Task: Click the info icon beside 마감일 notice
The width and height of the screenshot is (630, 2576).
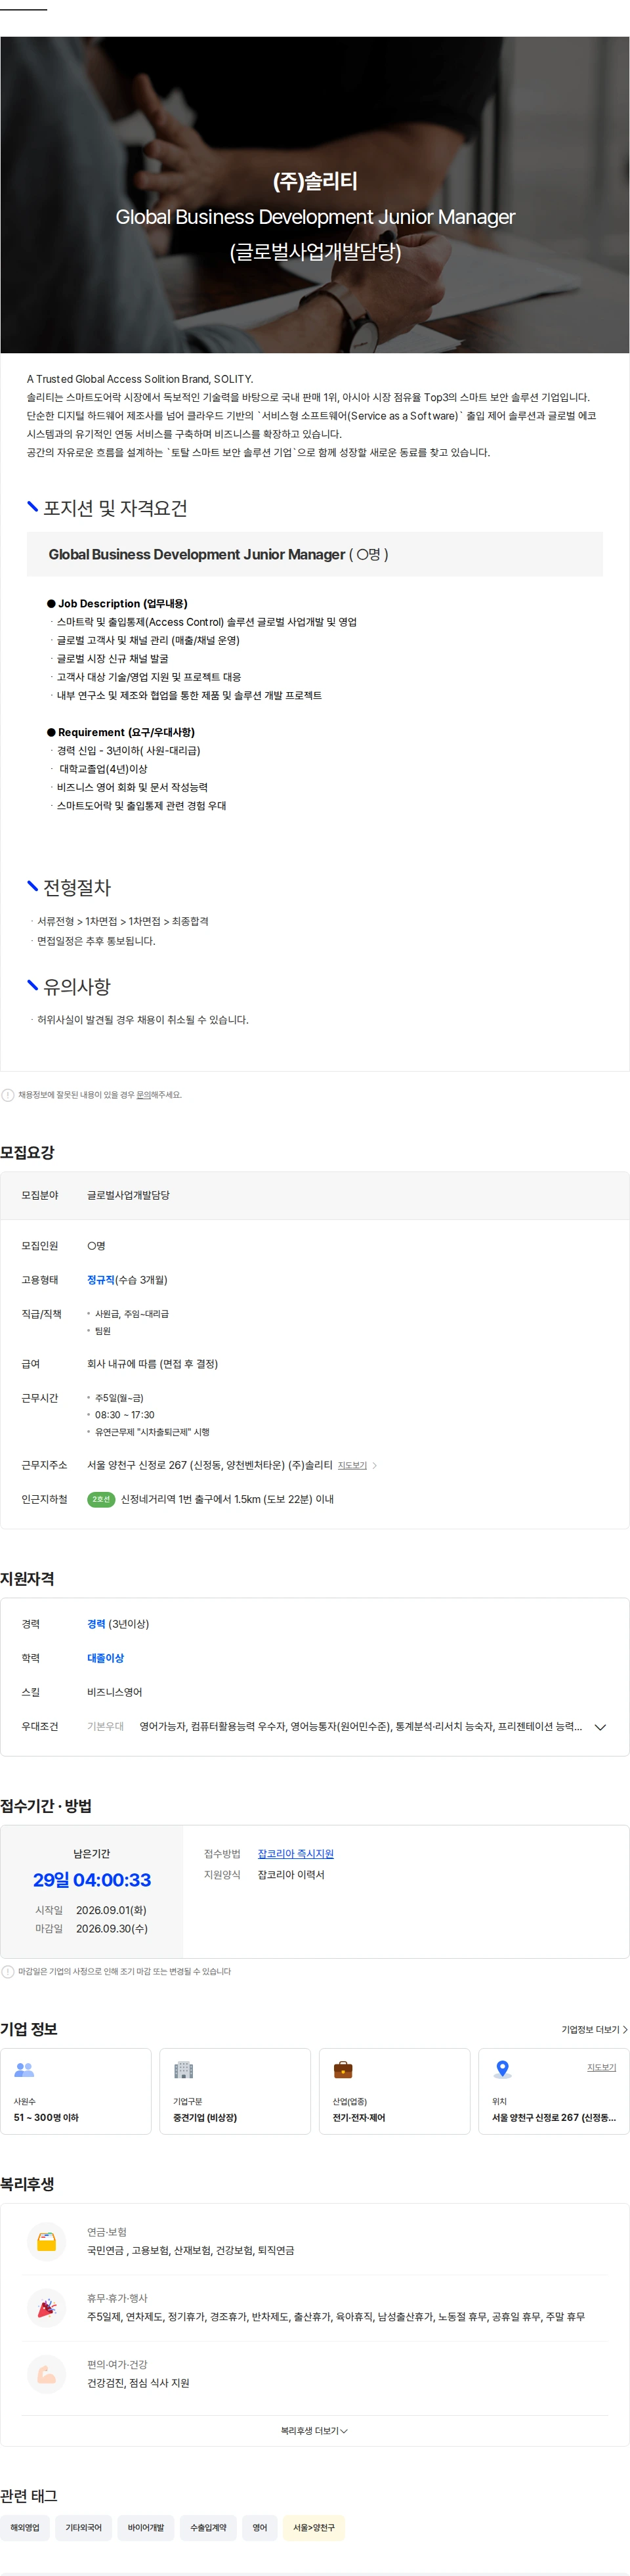Action: tap(8, 1972)
